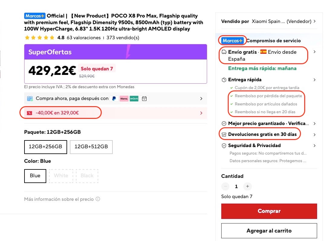
Task: Click the free shipping truck icon
Action: pos(224,52)
